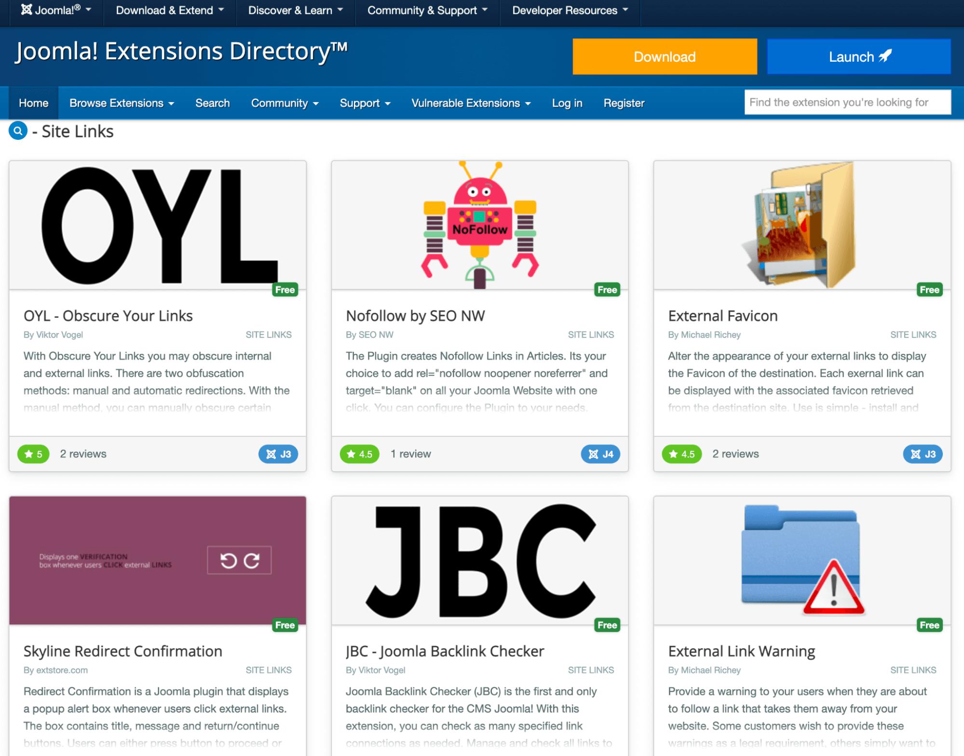This screenshot has height=756, width=964.
Task: Click 'By Viktor Vogel' on the JBC card
Action: tap(375, 670)
